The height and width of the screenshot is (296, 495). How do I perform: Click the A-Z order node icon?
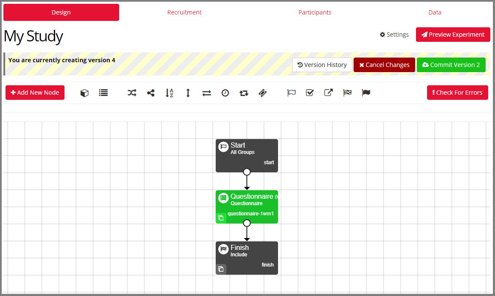170,93
